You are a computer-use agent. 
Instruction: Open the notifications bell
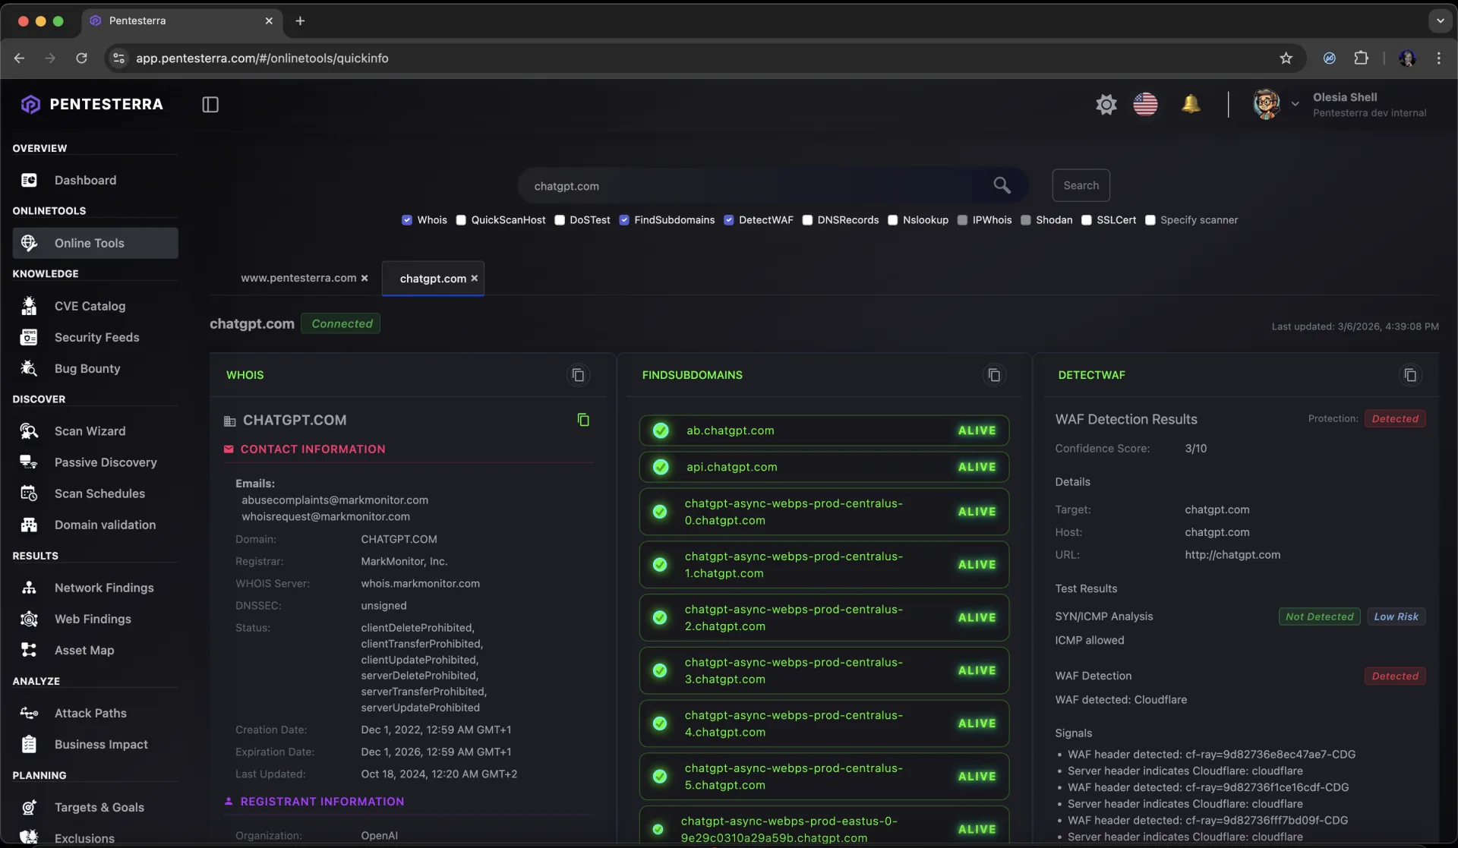tap(1190, 104)
